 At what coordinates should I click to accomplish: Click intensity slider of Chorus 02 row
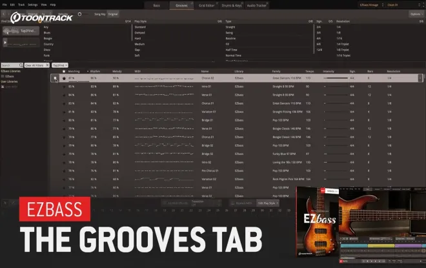pos(336,78)
